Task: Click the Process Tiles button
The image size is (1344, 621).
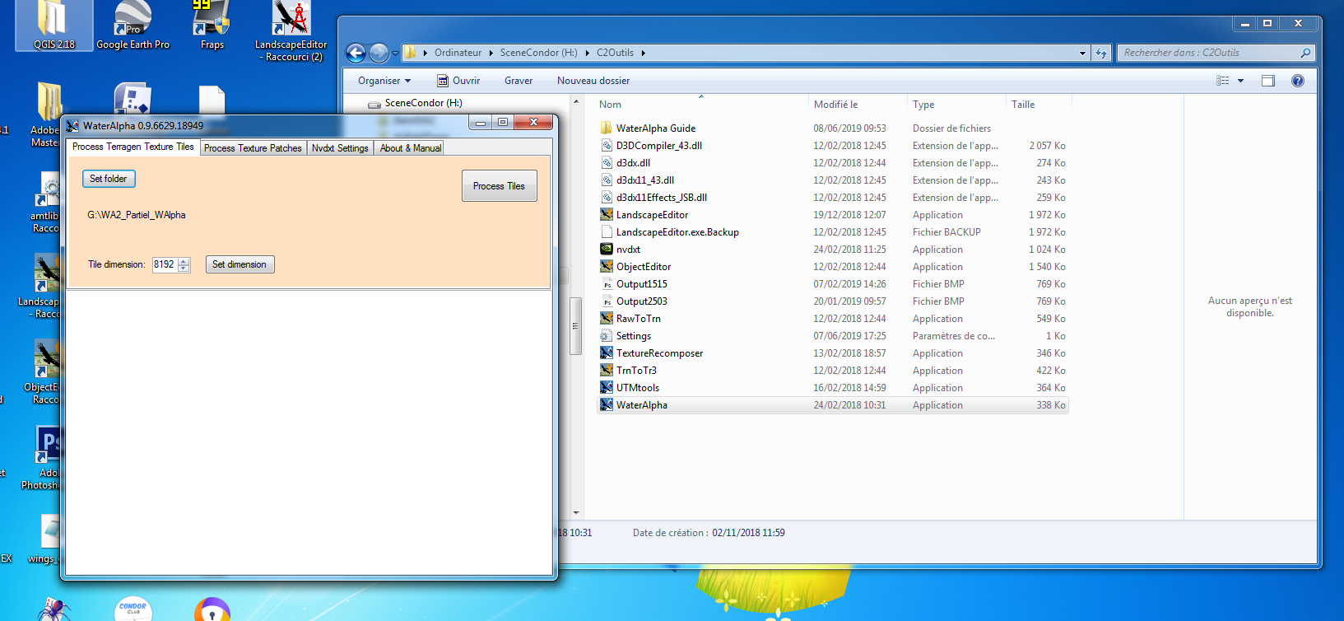Action: click(x=499, y=186)
